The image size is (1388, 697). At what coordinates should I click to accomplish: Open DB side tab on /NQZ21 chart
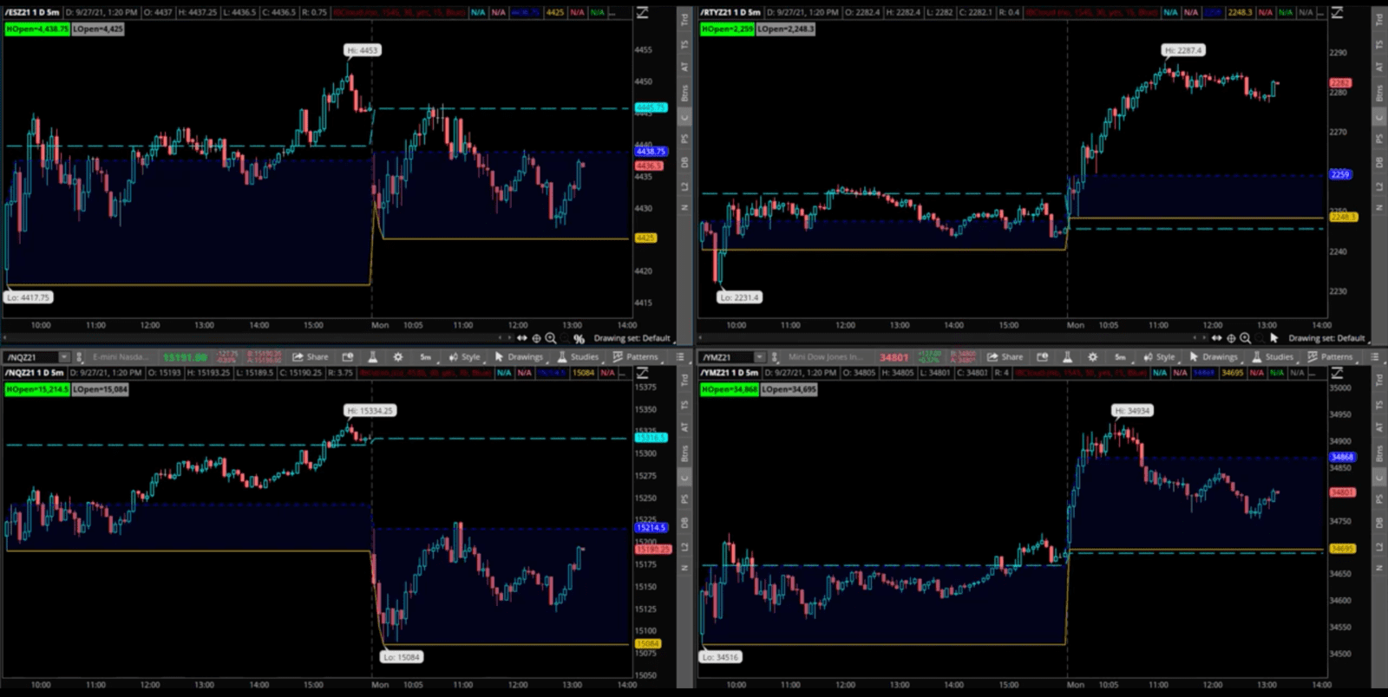[x=684, y=523]
